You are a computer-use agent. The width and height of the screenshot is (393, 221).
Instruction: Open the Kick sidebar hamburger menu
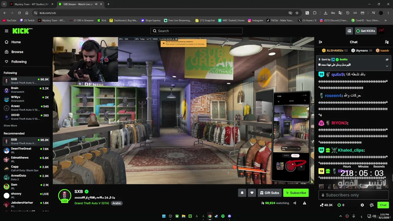(6, 31)
